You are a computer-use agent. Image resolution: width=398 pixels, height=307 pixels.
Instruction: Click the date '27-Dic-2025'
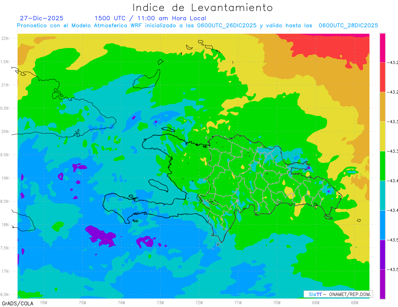tap(42, 18)
